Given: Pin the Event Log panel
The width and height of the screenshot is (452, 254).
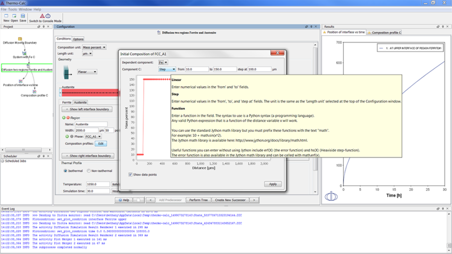Looking at the screenshot, I should 443,208.
